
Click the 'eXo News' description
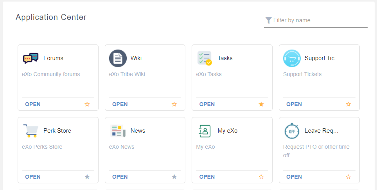pos(122,147)
